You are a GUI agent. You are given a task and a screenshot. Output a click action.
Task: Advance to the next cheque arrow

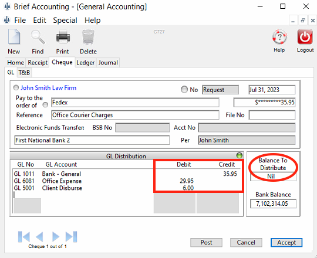56,237
